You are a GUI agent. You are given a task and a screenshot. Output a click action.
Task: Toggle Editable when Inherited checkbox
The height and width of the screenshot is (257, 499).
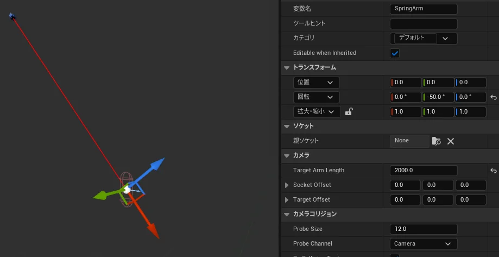pos(395,53)
